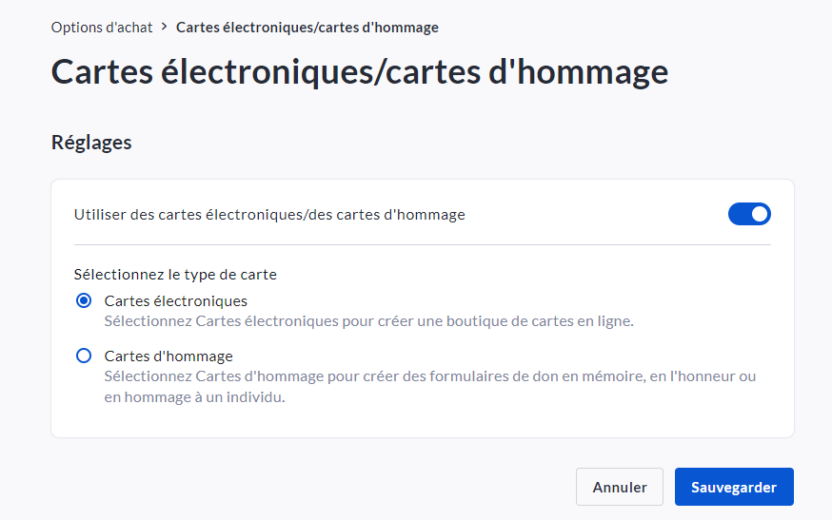832x520 pixels.
Task: Click the 'Utiliser des cartes électroniques' setting label
Action: (x=269, y=215)
